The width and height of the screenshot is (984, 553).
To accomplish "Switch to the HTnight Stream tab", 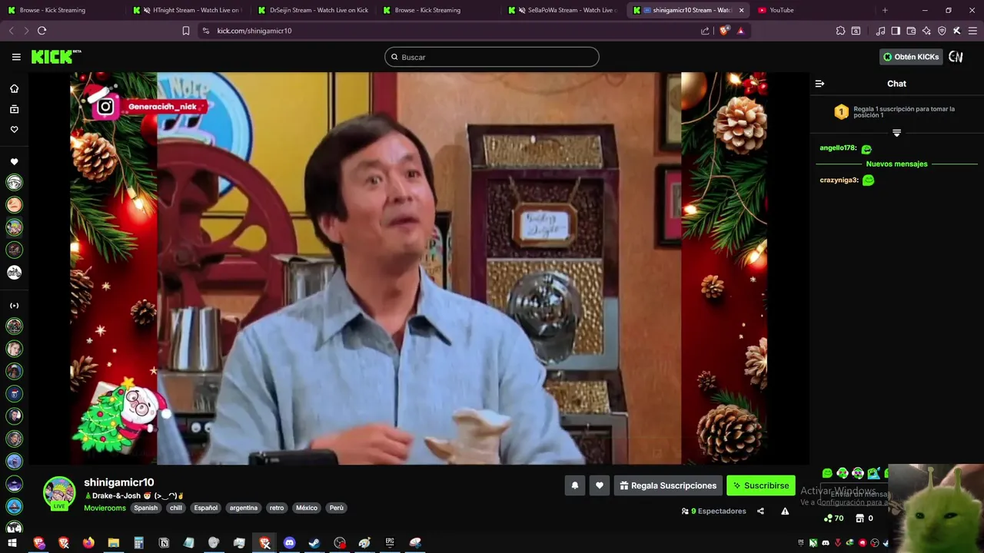I will point(189,10).
